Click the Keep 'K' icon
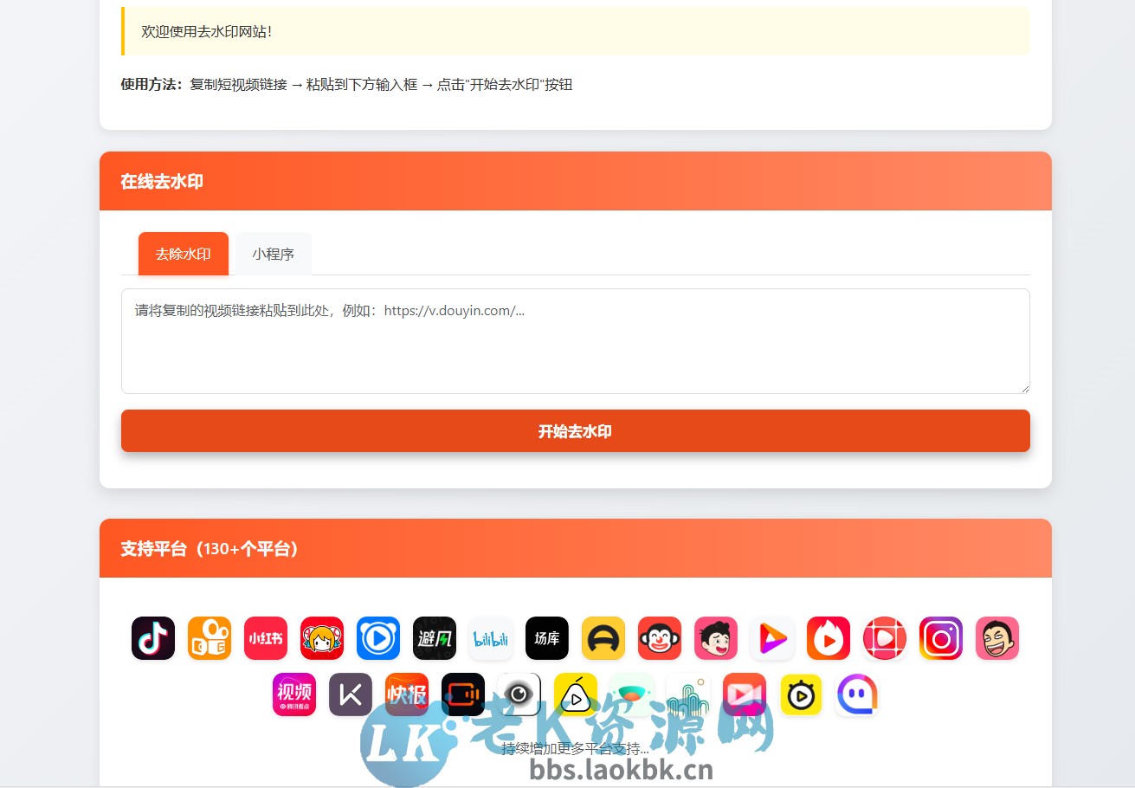The image size is (1135, 788). pyautogui.click(x=351, y=694)
